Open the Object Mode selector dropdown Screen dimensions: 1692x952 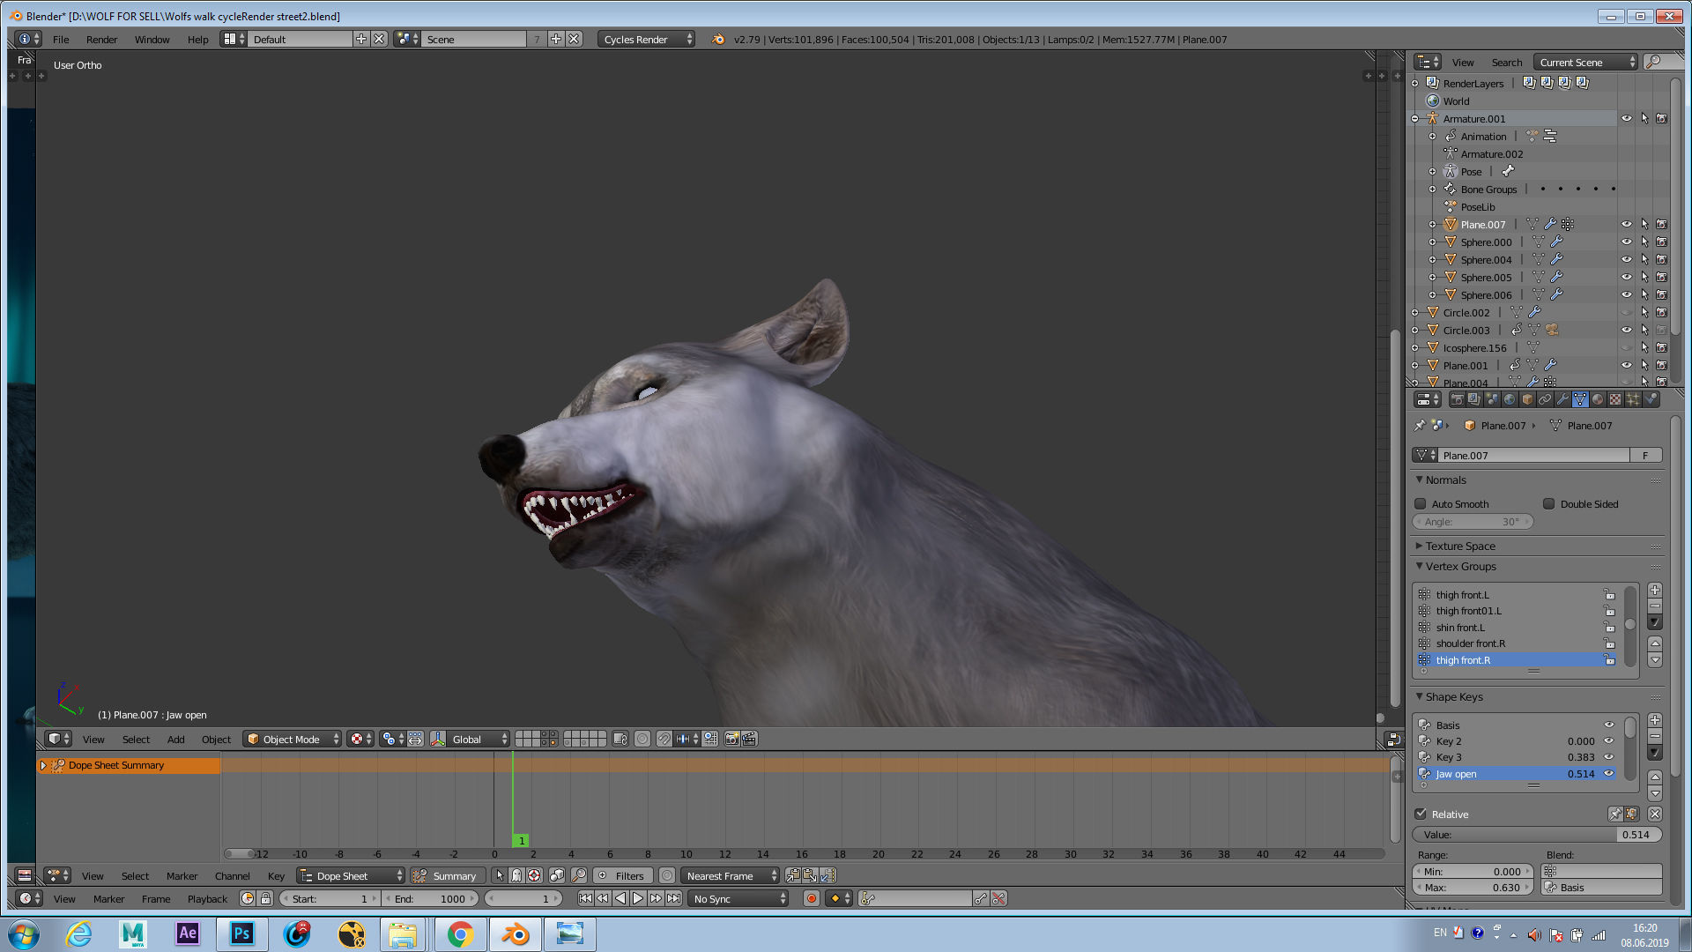click(x=292, y=740)
